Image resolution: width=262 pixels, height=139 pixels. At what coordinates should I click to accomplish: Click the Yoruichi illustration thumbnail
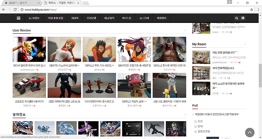click(x=134, y=49)
